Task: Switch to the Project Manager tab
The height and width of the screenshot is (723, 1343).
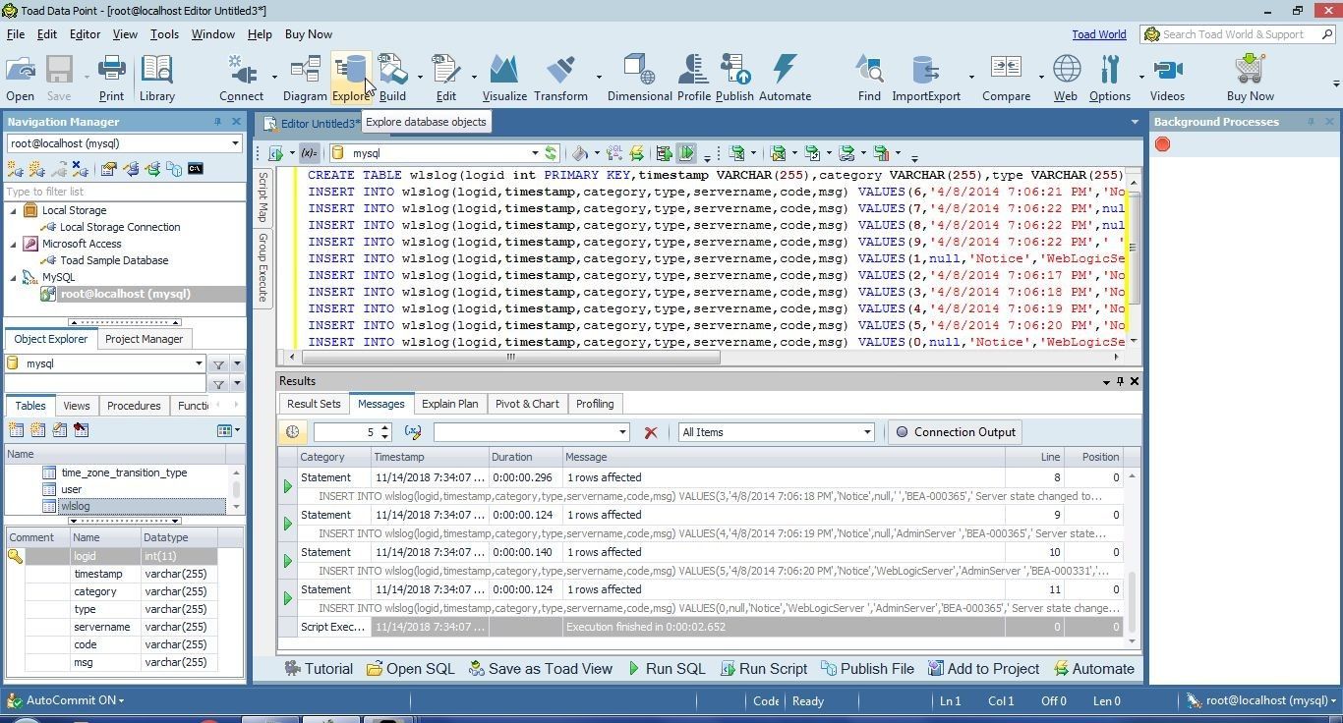Action: point(144,339)
